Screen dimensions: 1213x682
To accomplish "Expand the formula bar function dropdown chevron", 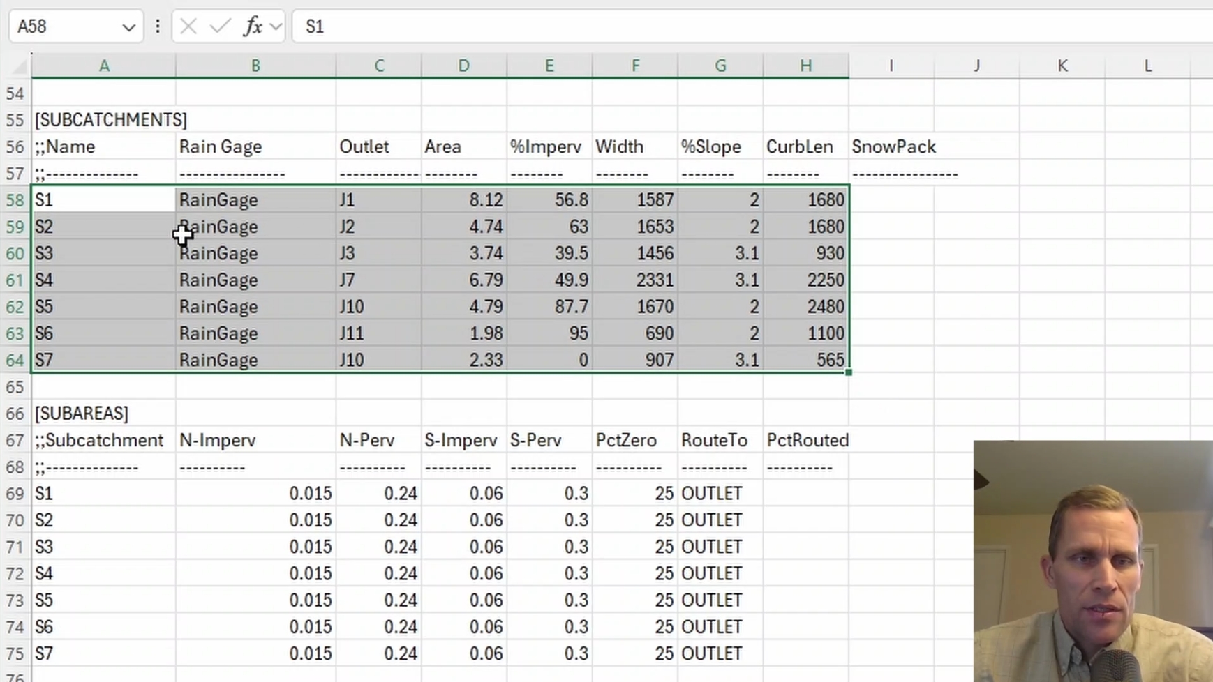I will [x=276, y=27].
